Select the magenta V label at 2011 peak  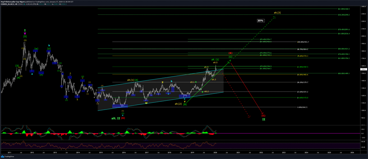(x=25, y=33)
